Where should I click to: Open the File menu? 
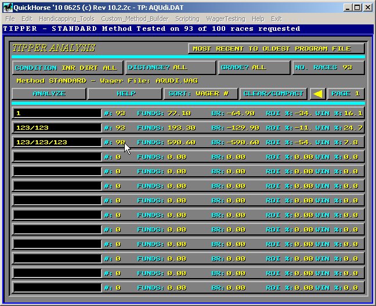10,19
